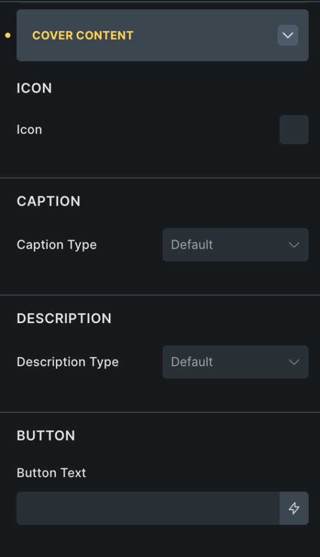
Task: Select the Cover Content header title
Action: point(83,35)
